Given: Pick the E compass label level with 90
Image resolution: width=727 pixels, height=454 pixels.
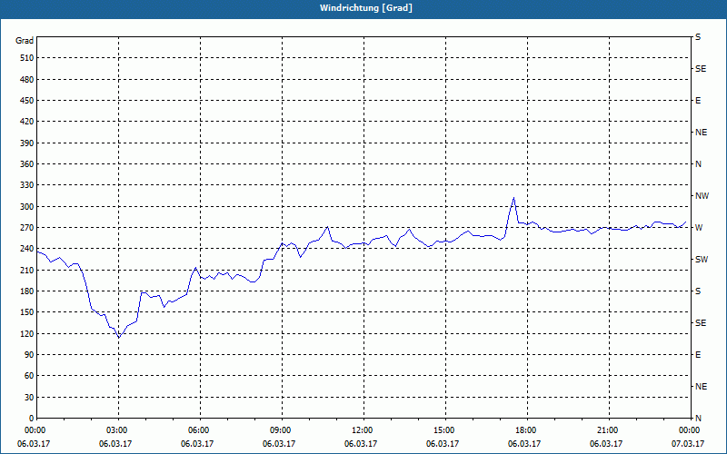Looking at the screenshot, I should click(x=698, y=354).
